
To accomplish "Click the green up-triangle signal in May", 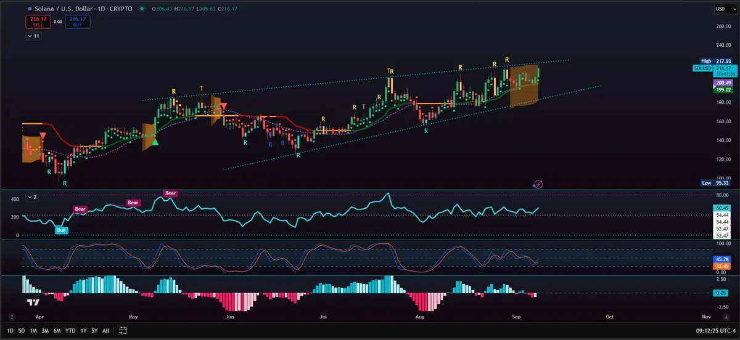I will 155,142.
